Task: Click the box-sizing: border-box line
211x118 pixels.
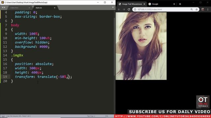Action: (38, 17)
